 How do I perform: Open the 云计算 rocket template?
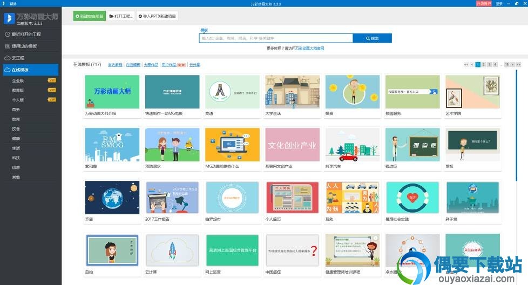point(172,250)
